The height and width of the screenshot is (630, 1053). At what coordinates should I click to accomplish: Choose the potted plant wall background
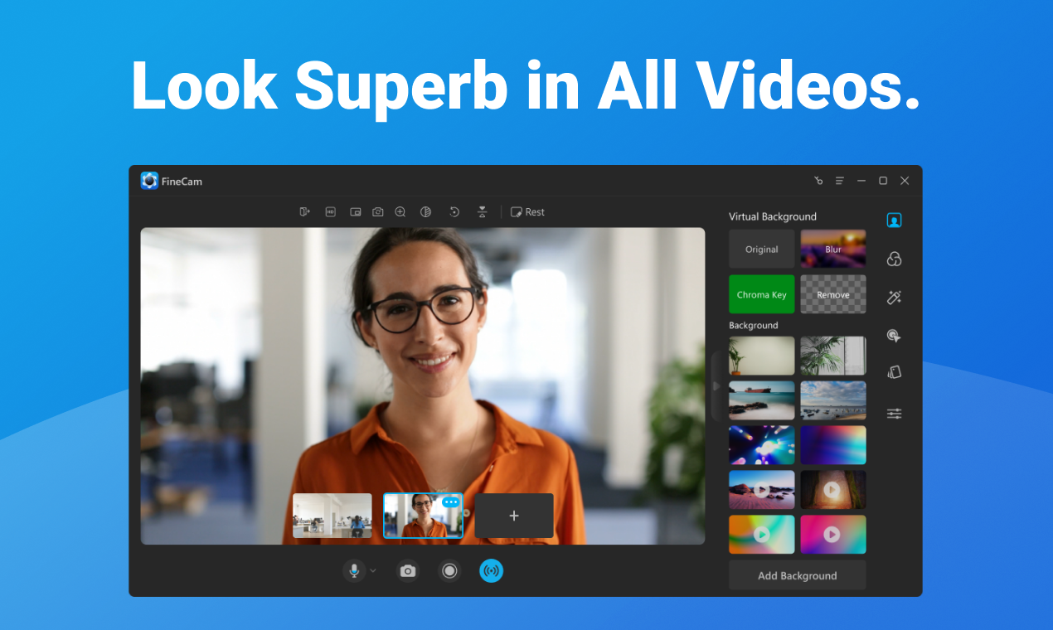[762, 356]
